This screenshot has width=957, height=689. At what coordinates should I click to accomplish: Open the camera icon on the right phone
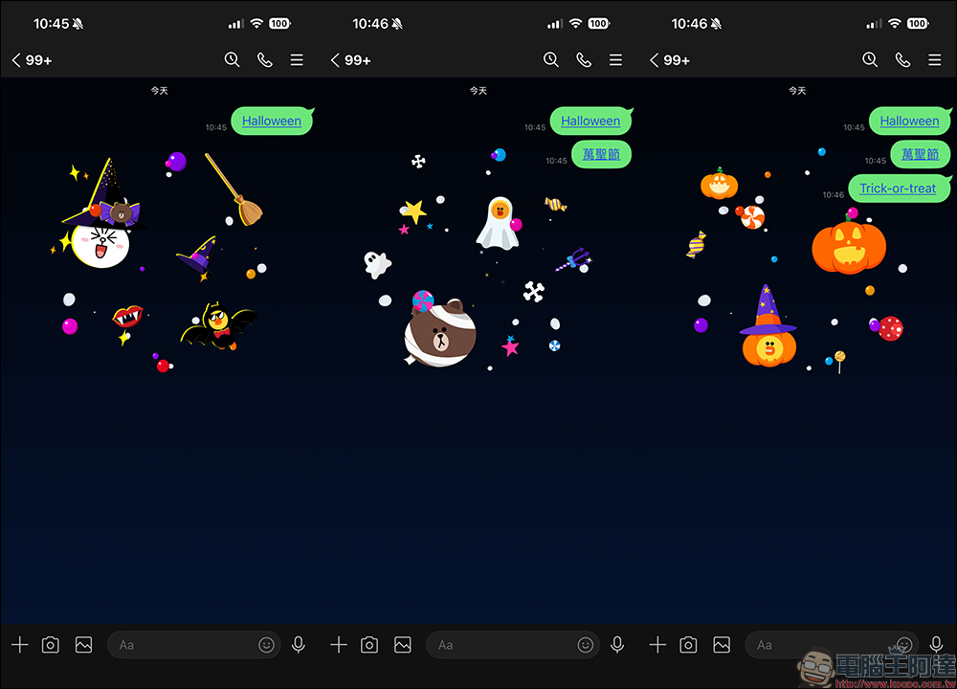[688, 645]
